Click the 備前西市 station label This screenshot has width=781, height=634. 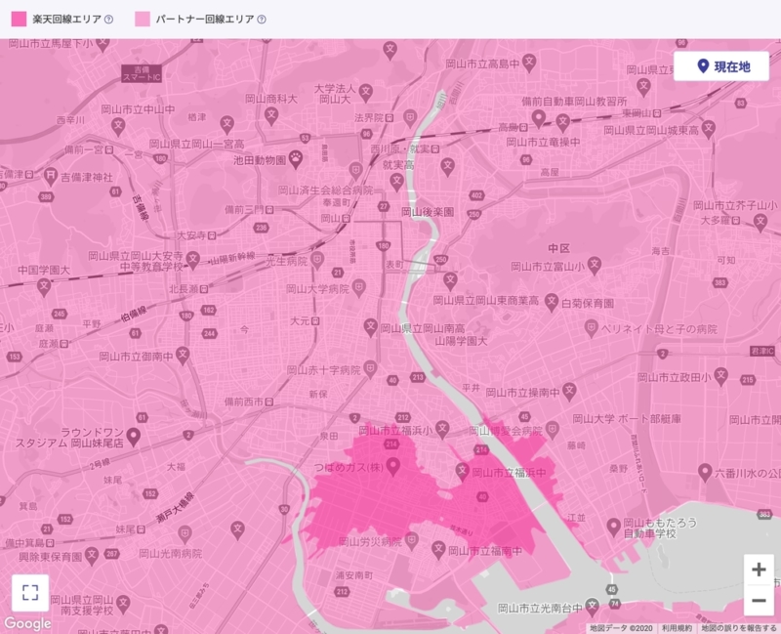244,402
